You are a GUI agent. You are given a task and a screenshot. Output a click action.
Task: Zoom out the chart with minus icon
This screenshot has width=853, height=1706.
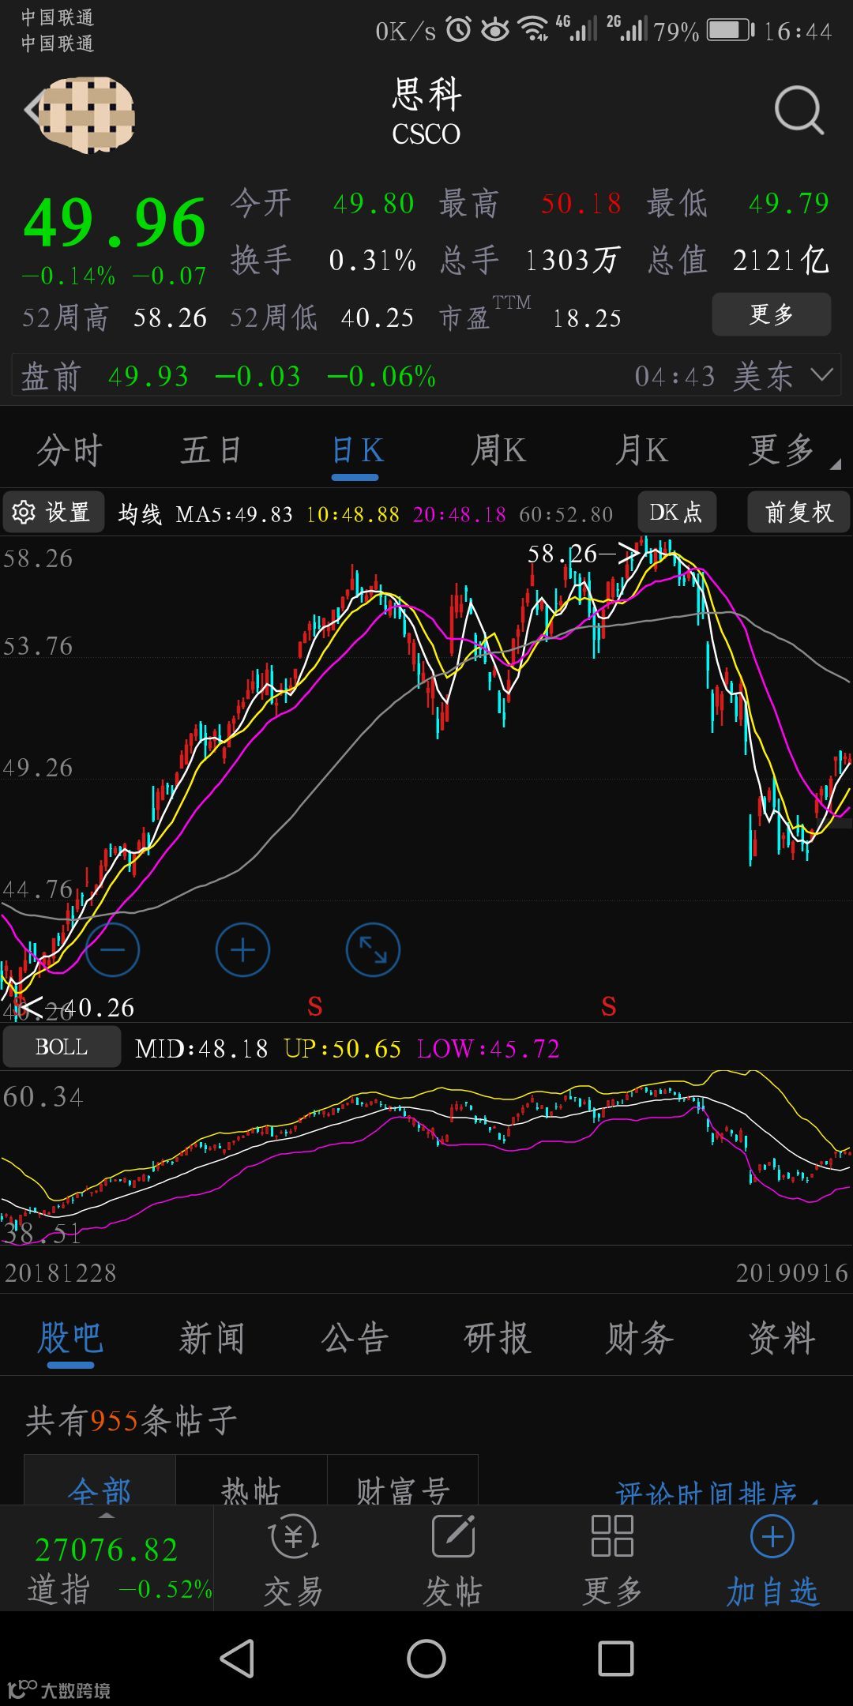112,949
